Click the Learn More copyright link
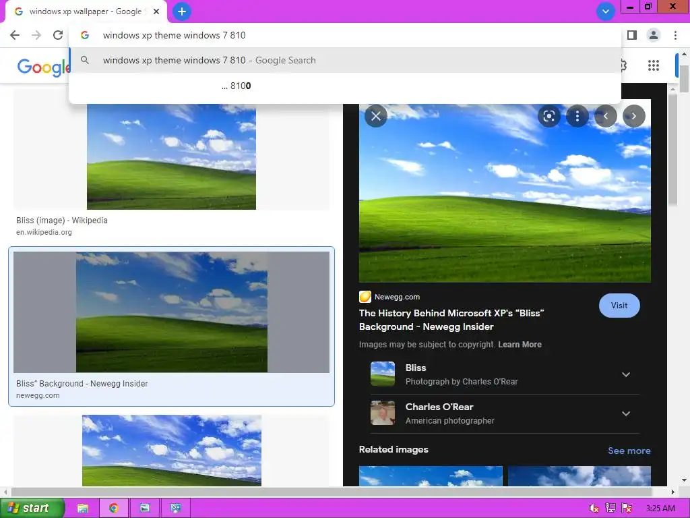 pos(520,345)
